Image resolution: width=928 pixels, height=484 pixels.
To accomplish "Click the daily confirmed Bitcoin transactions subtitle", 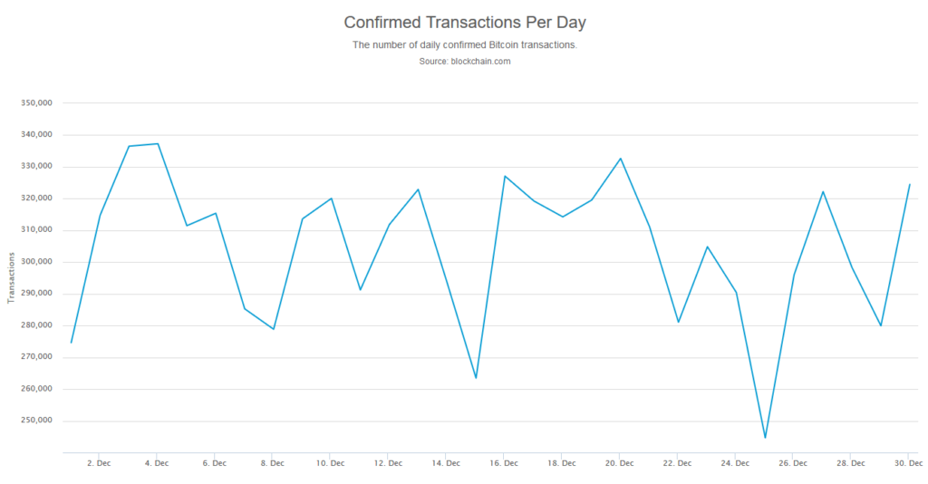I will tap(464, 44).
